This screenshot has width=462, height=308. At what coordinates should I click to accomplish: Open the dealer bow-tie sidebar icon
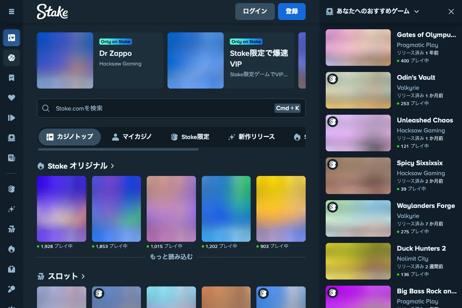12,269
